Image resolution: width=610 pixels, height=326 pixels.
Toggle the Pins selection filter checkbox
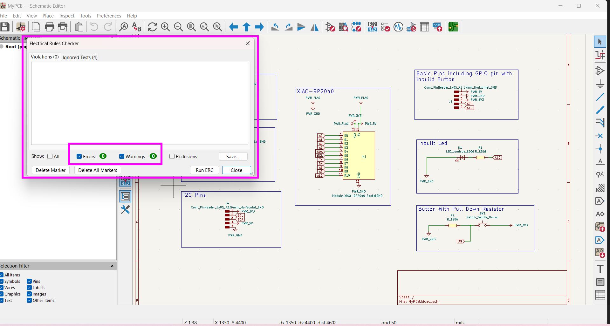tap(29, 281)
